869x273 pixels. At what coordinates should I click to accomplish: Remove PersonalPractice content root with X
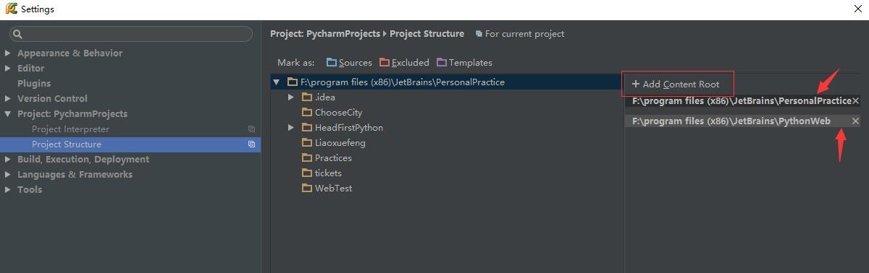pyautogui.click(x=855, y=101)
